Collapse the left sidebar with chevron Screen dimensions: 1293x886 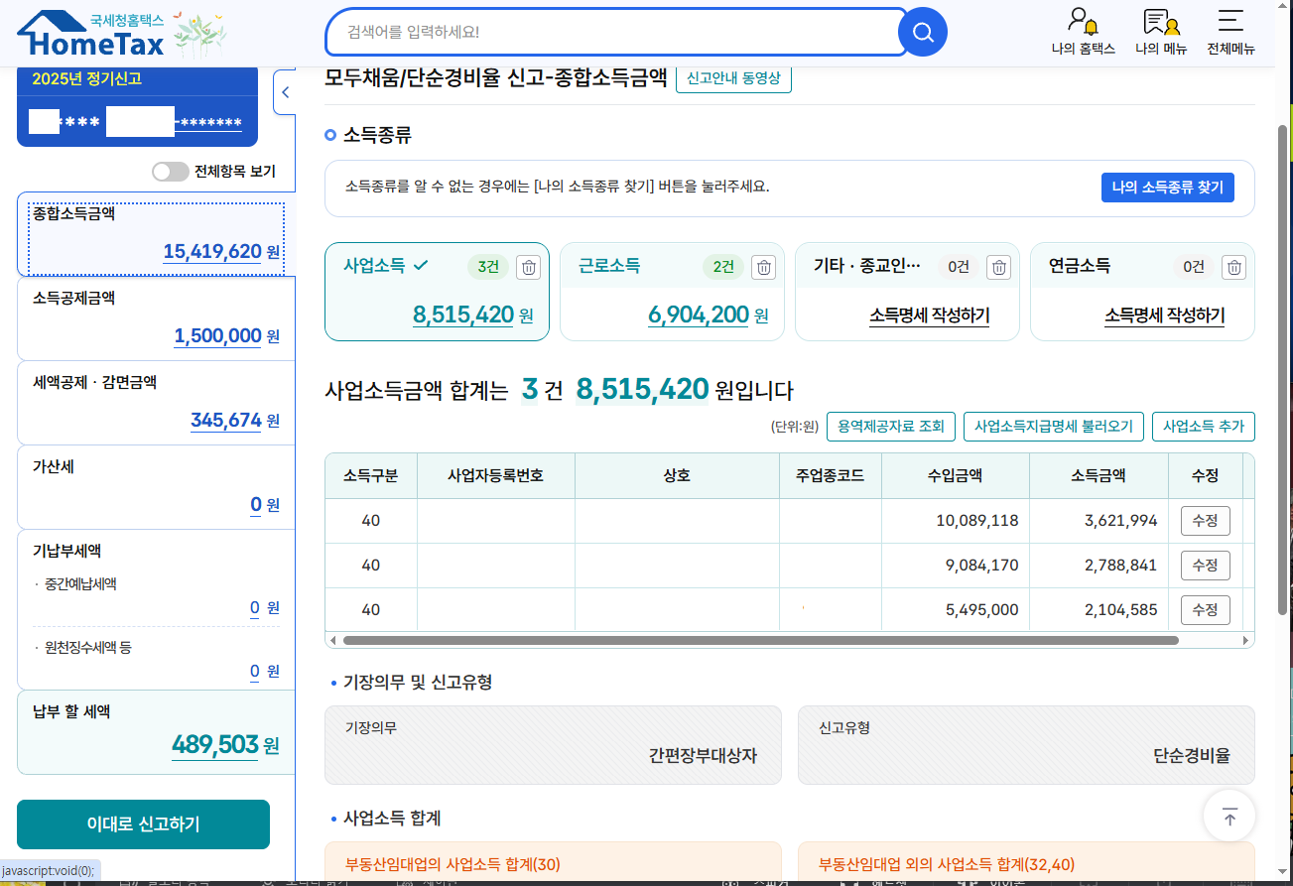click(285, 92)
